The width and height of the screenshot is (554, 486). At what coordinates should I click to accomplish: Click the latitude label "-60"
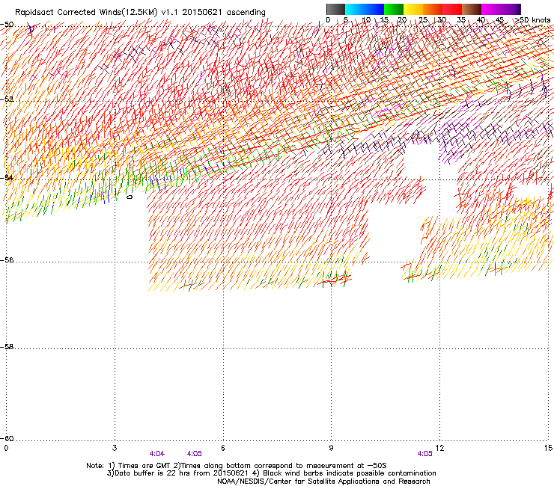pos(7,439)
